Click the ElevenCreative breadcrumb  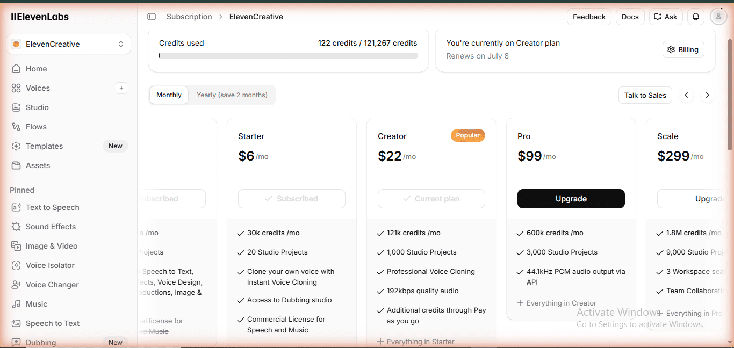(x=256, y=17)
